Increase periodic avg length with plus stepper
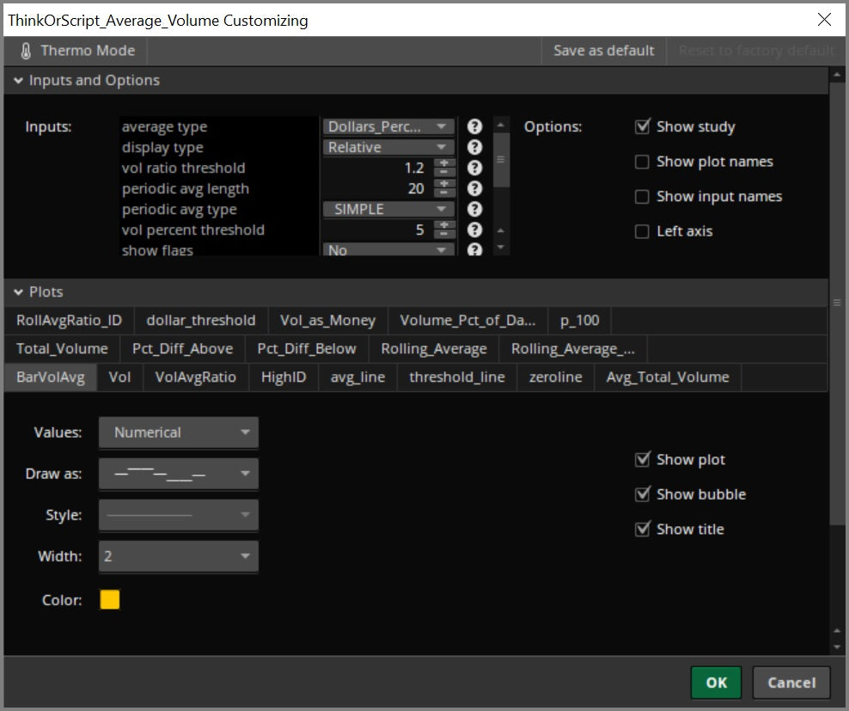The image size is (849, 711). click(x=444, y=184)
